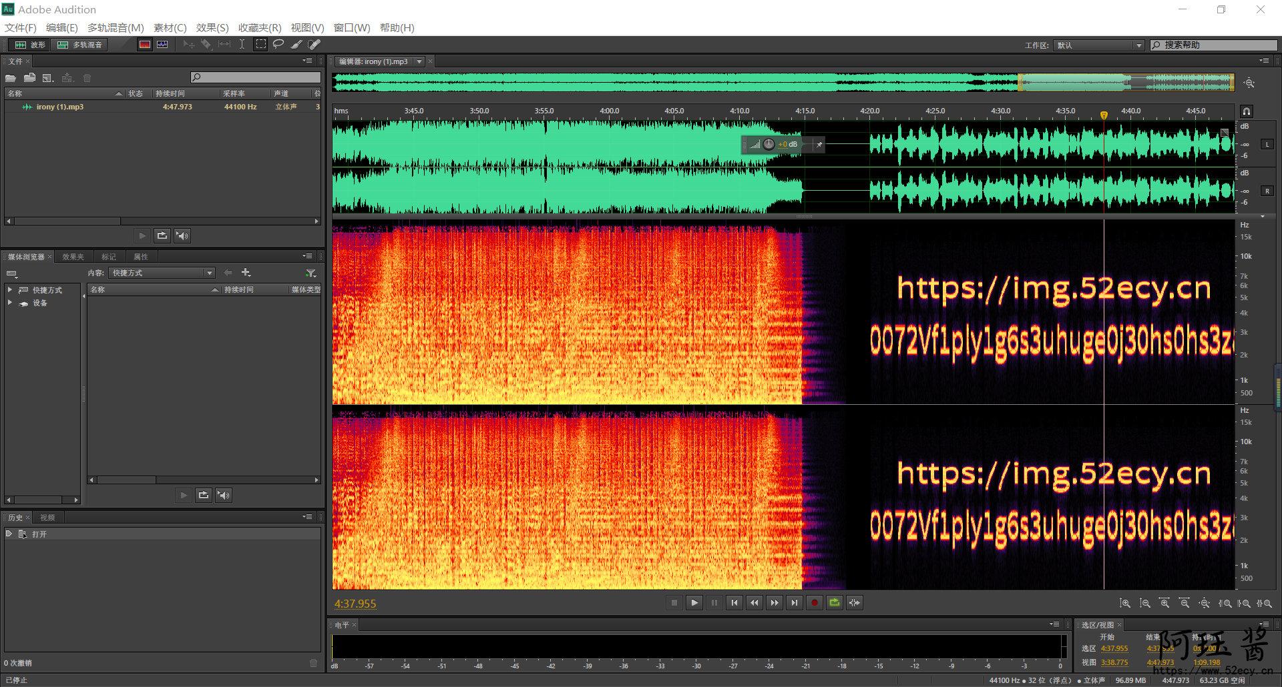Viewport: 1282px width, 687px height.
Task: Zoom navigator magnifier beside overview waveform
Action: [x=1249, y=83]
